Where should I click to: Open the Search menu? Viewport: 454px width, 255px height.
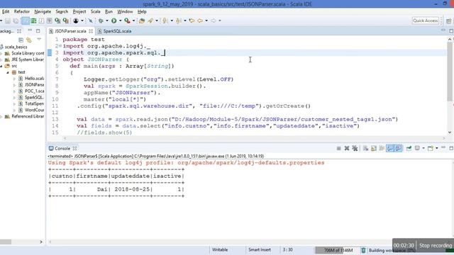(x=62, y=11)
